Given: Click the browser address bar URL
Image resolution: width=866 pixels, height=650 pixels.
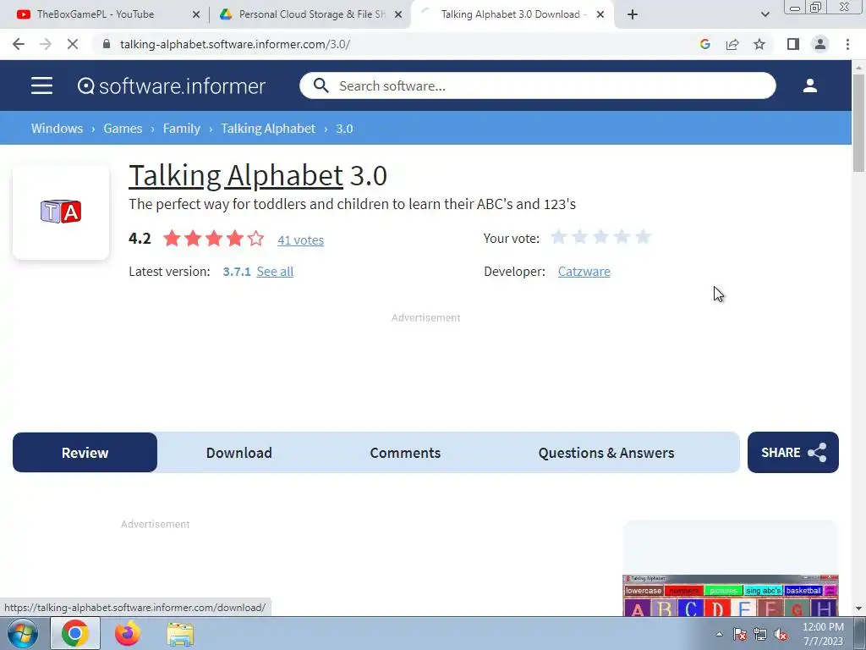Looking at the screenshot, I should pos(235,44).
